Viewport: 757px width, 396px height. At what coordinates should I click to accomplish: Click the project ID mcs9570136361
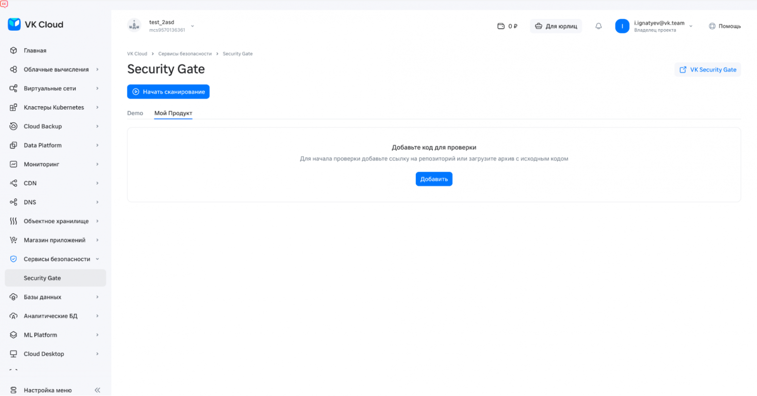point(167,30)
